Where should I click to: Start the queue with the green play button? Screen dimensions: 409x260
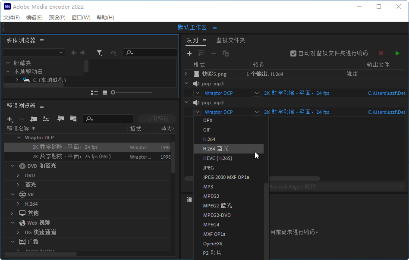397,53
